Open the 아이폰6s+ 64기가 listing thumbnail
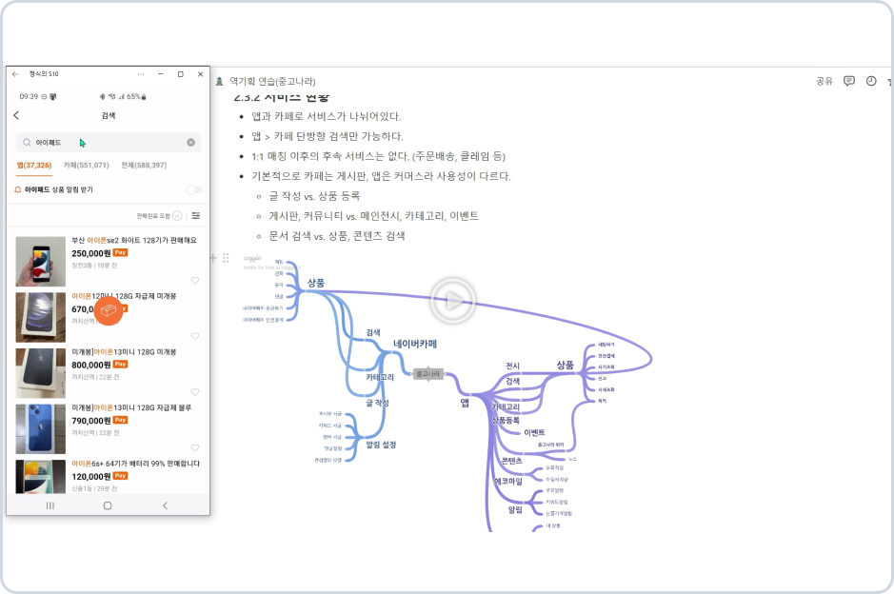Image resolution: width=894 pixels, height=594 pixels. pyautogui.click(x=41, y=477)
